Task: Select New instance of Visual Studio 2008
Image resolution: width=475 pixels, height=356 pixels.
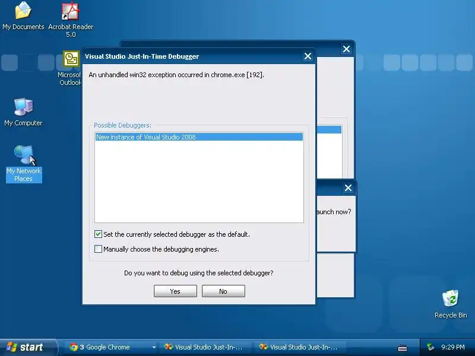Action: coord(199,137)
